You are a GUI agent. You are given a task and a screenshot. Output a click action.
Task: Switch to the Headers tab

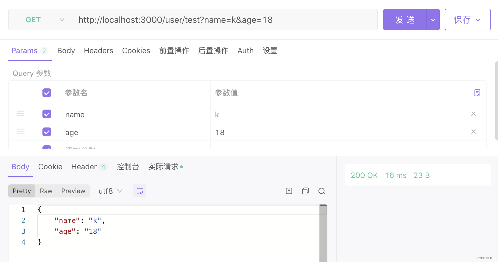(98, 50)
